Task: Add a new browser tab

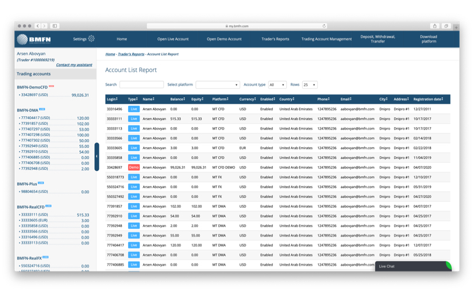Action: click(x=456, y=27)
